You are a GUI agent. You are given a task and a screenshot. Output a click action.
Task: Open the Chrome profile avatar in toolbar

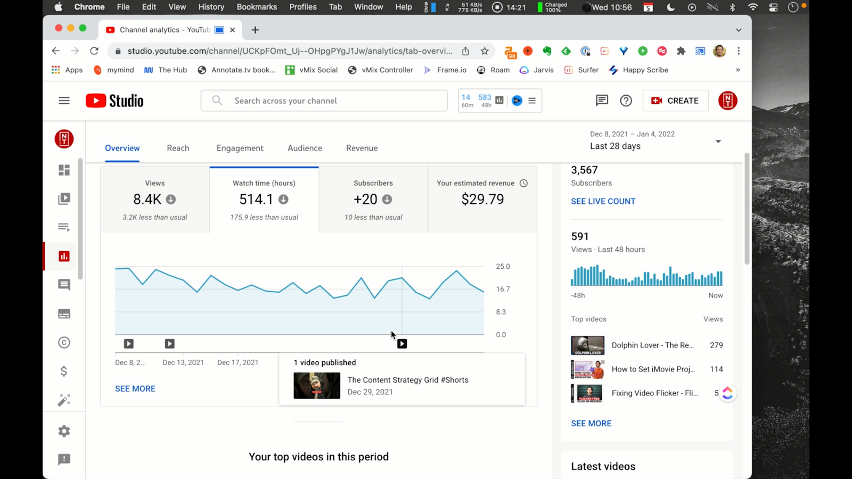click(719, 51)
